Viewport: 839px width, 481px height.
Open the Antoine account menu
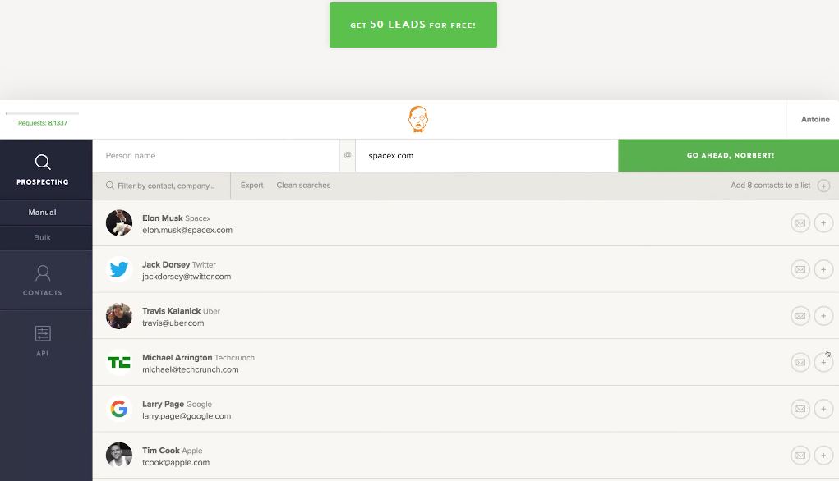[815, 119]
